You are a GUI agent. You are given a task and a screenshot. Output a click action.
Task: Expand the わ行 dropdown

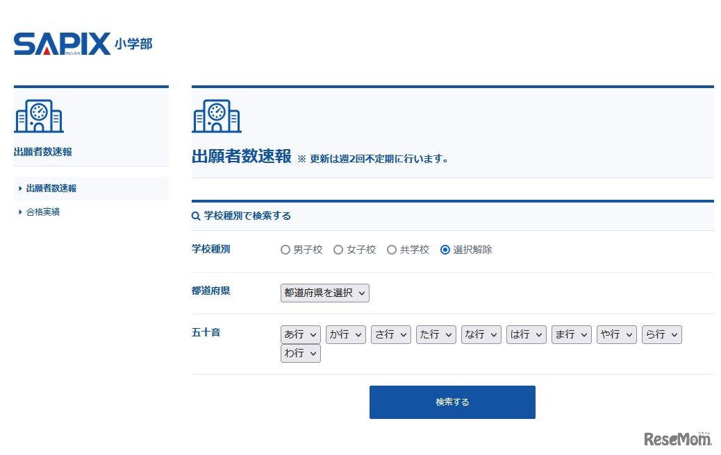[x=300, y=353]
